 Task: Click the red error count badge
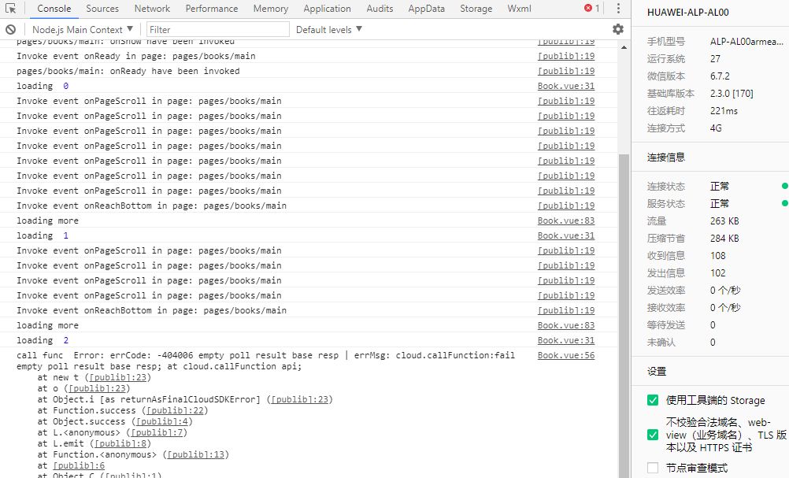(x=592, y=9)
